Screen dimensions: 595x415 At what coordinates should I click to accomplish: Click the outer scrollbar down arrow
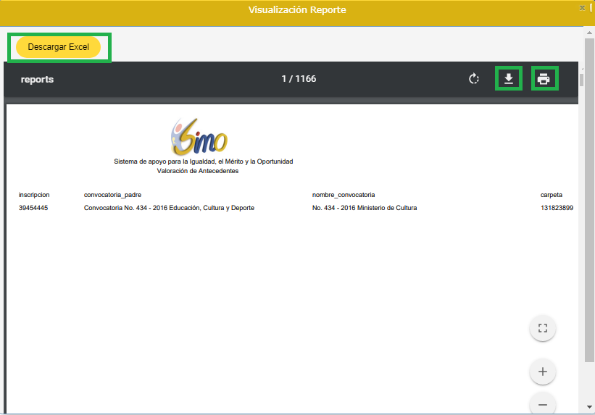point(590,408)
